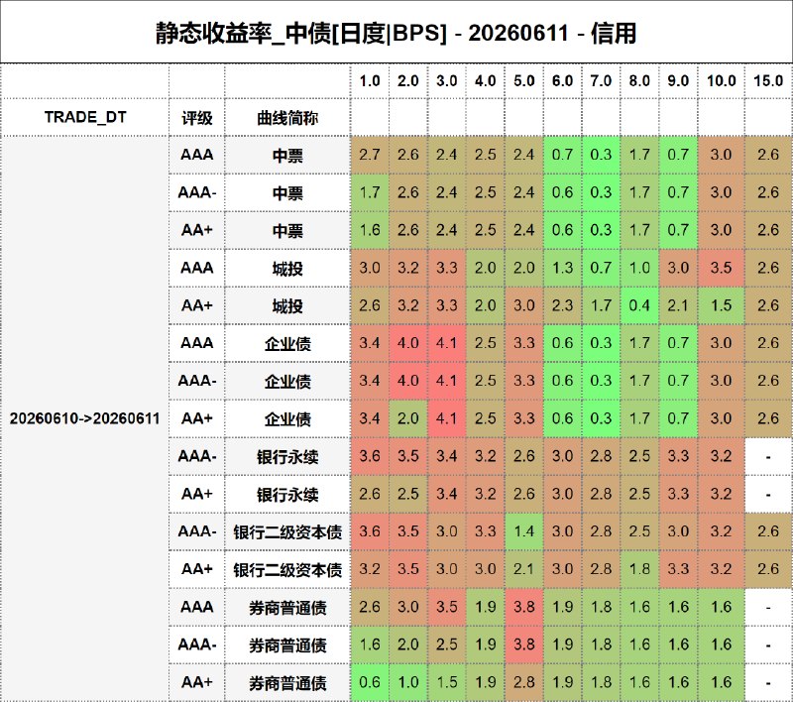Click 中票 label in the AA+ 中票 row
Image resolution: width=793 pixels, height=702 pixels.
(287, 231)
